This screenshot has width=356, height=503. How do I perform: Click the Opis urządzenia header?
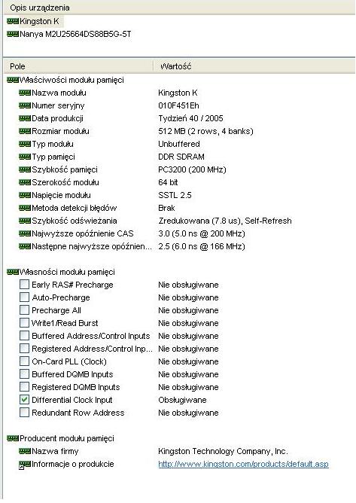click(x=40, y=8)
